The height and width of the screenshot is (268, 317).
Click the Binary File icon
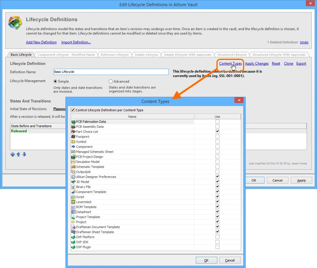(73, 187)
